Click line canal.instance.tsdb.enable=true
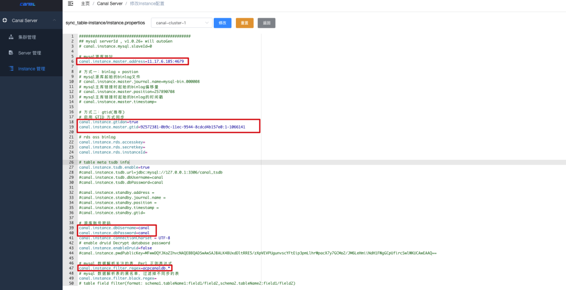This screenshot has height=290, width=566. 114,167
